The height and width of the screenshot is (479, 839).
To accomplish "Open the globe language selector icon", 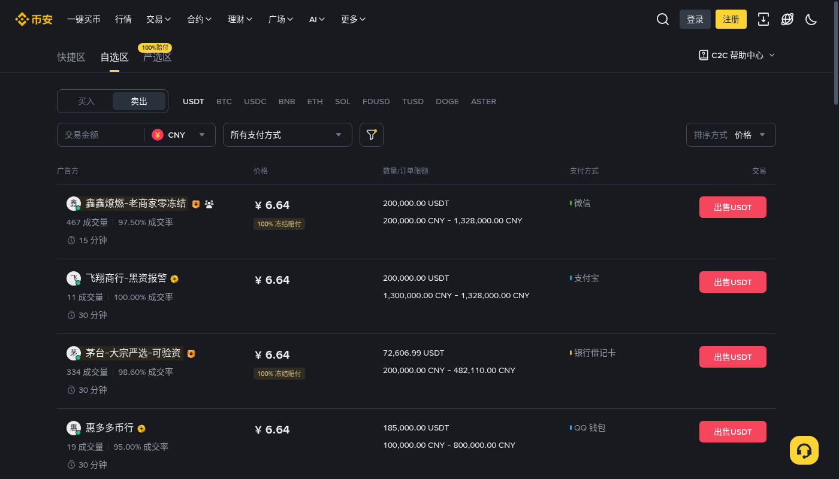I will 787,19.
